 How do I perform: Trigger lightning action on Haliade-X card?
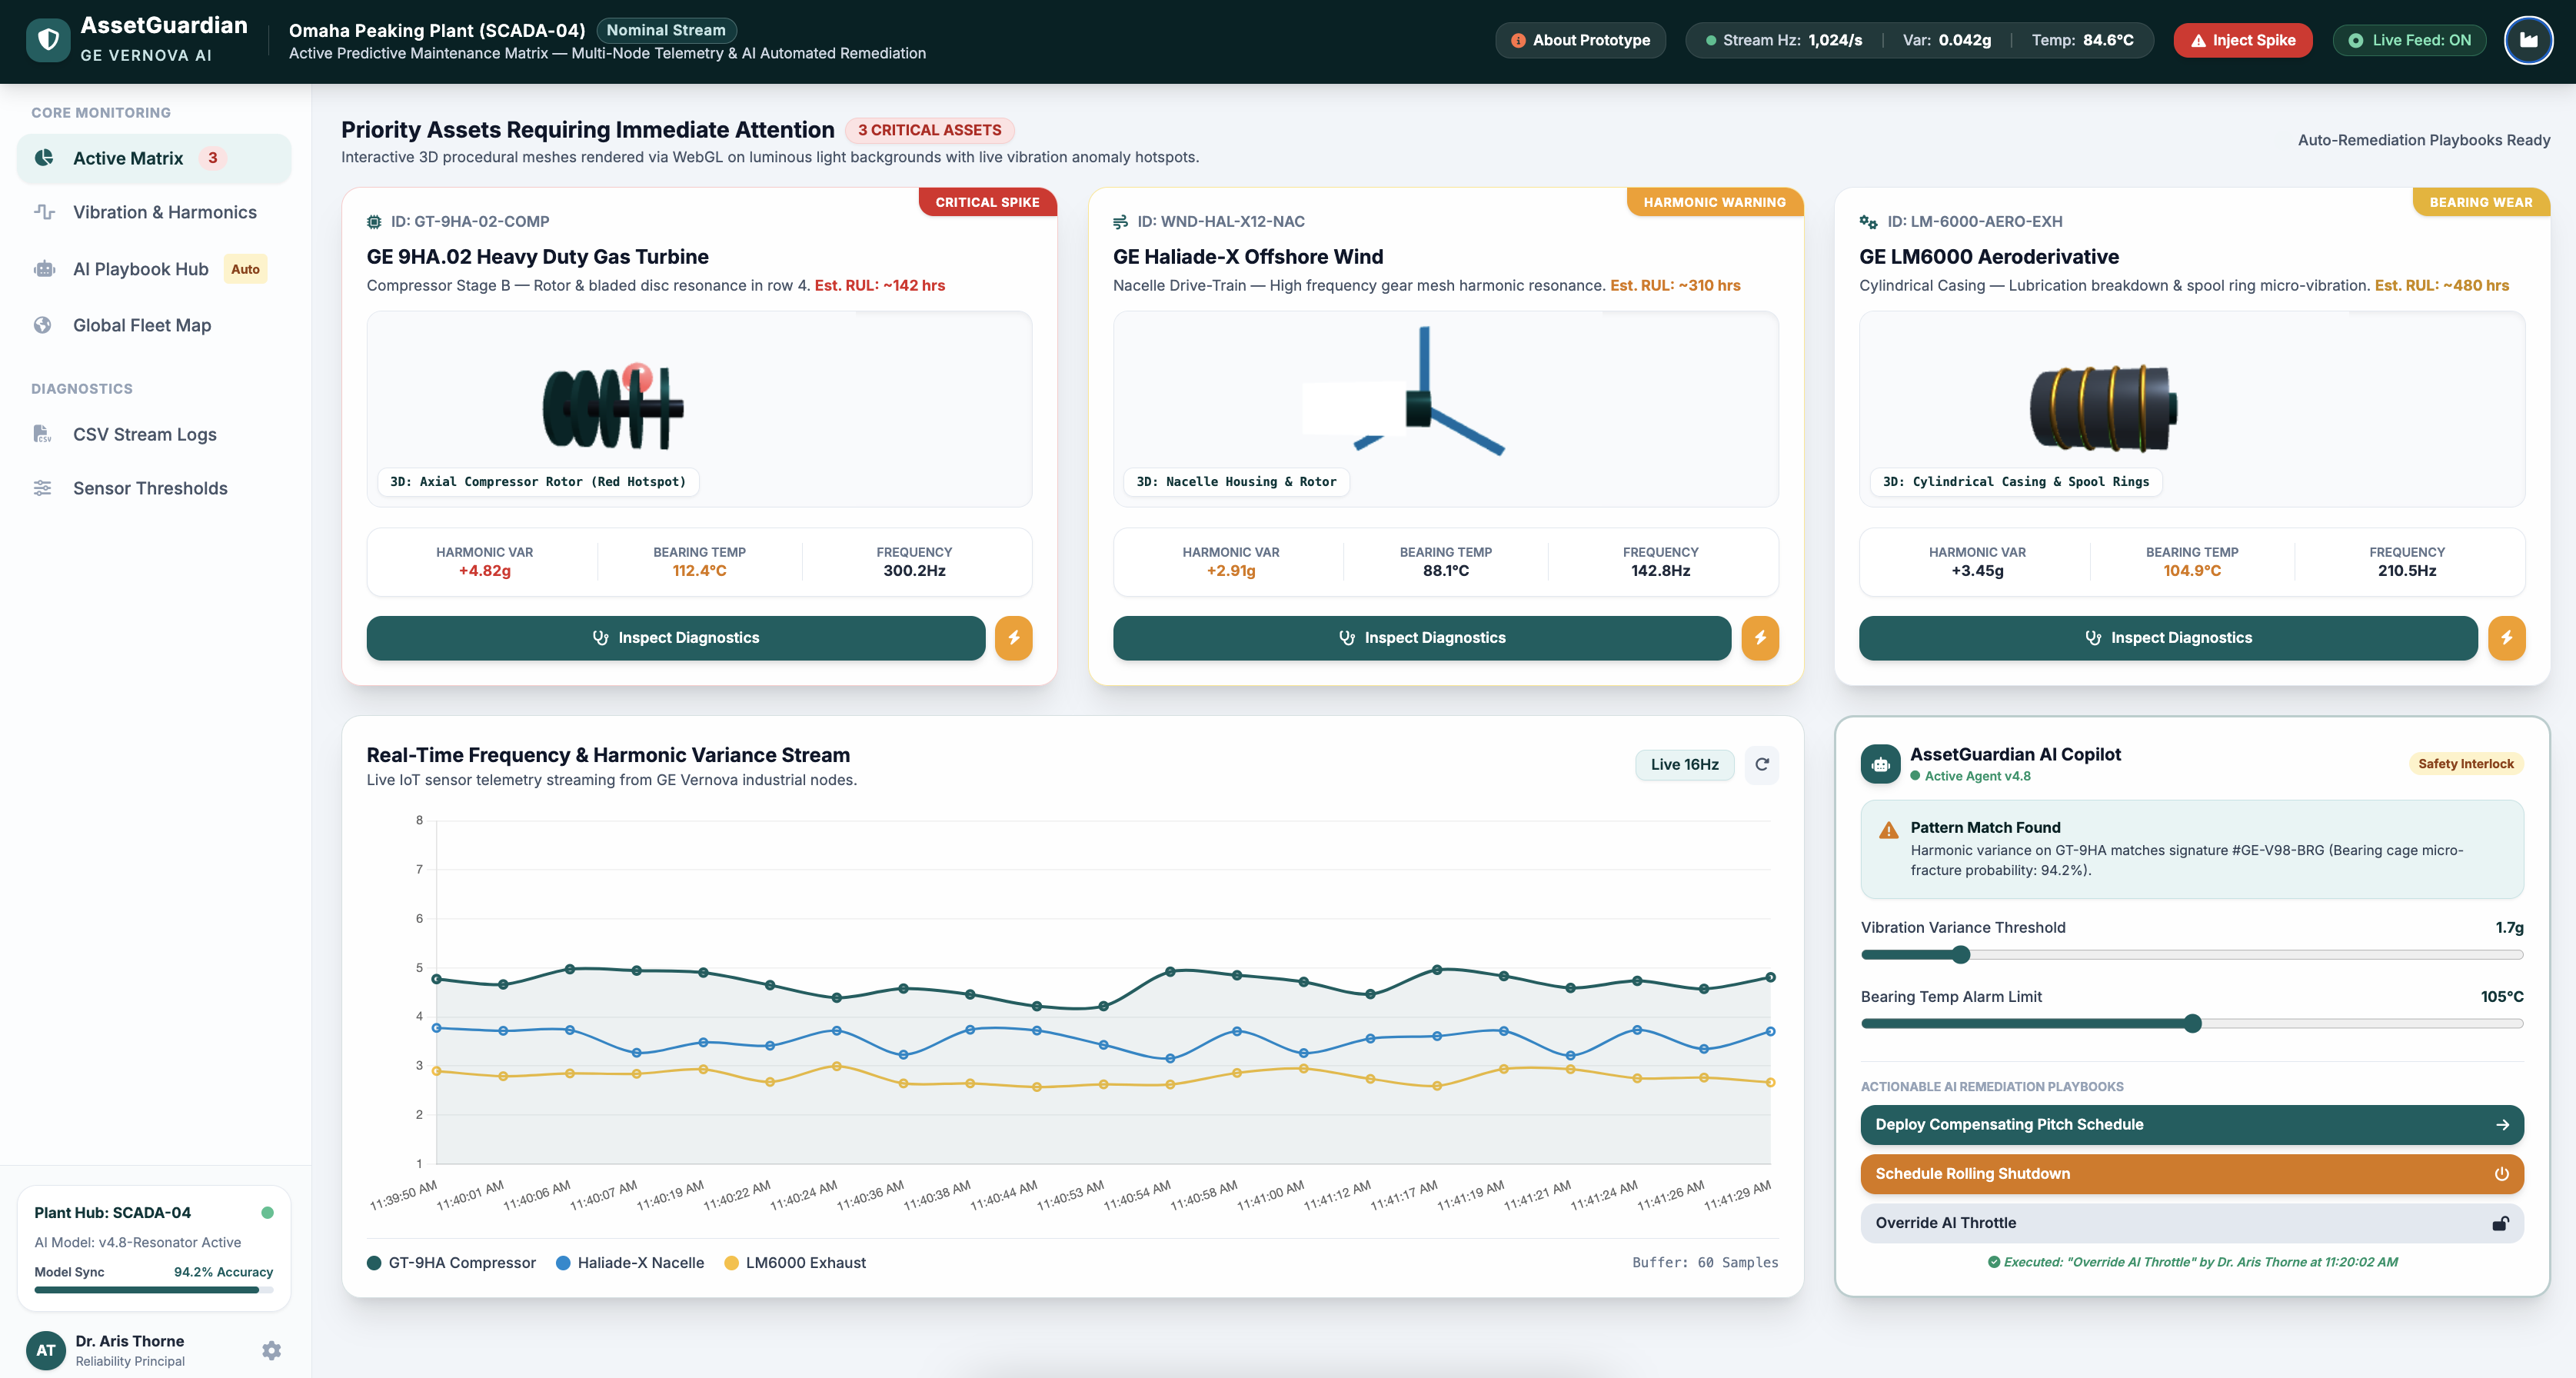pyautogui.click(x=1760, y=638)
